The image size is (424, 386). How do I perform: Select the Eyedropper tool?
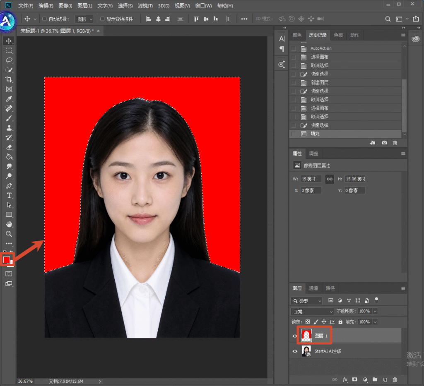[9, 99]
